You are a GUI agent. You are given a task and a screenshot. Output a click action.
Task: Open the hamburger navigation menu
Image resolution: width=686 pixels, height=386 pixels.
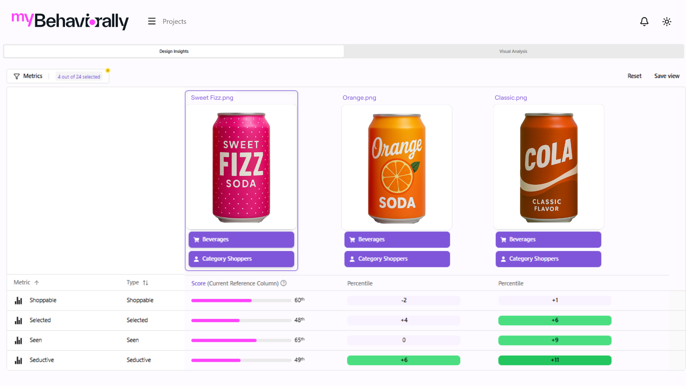click(x=152, y=21)
